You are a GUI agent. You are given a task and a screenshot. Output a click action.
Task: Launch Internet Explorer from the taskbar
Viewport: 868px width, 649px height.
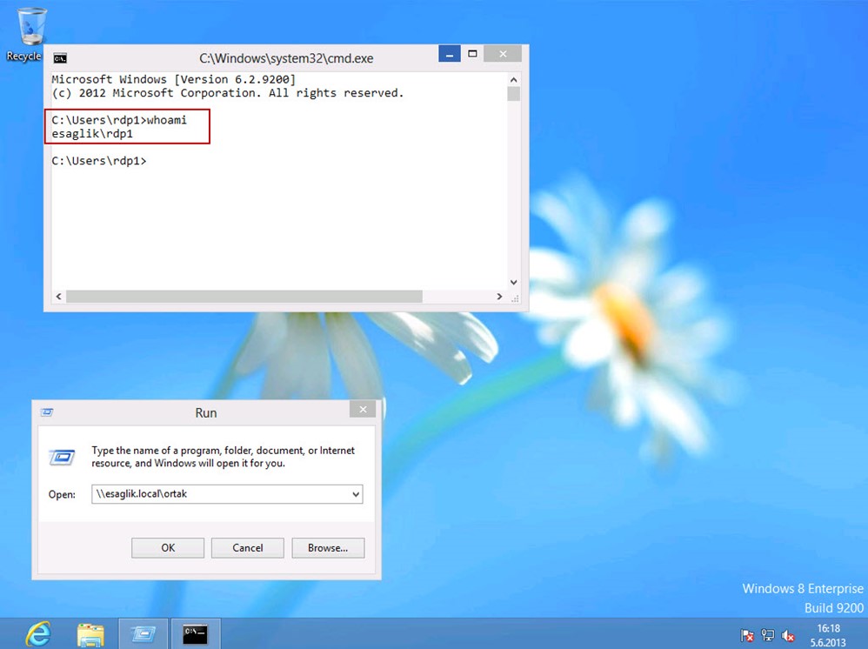[38, 633]
